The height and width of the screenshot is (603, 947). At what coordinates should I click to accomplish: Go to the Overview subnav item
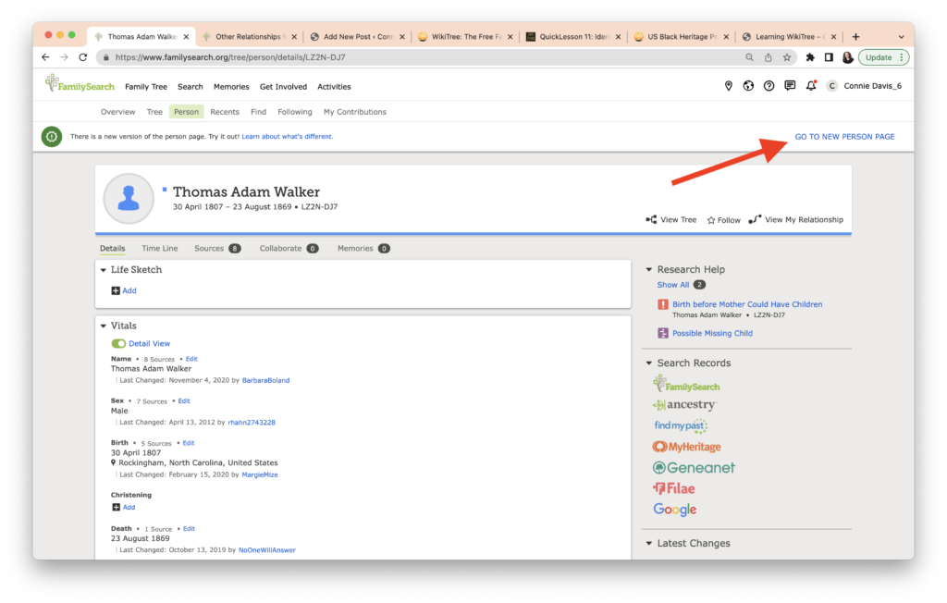pos(117,112)
